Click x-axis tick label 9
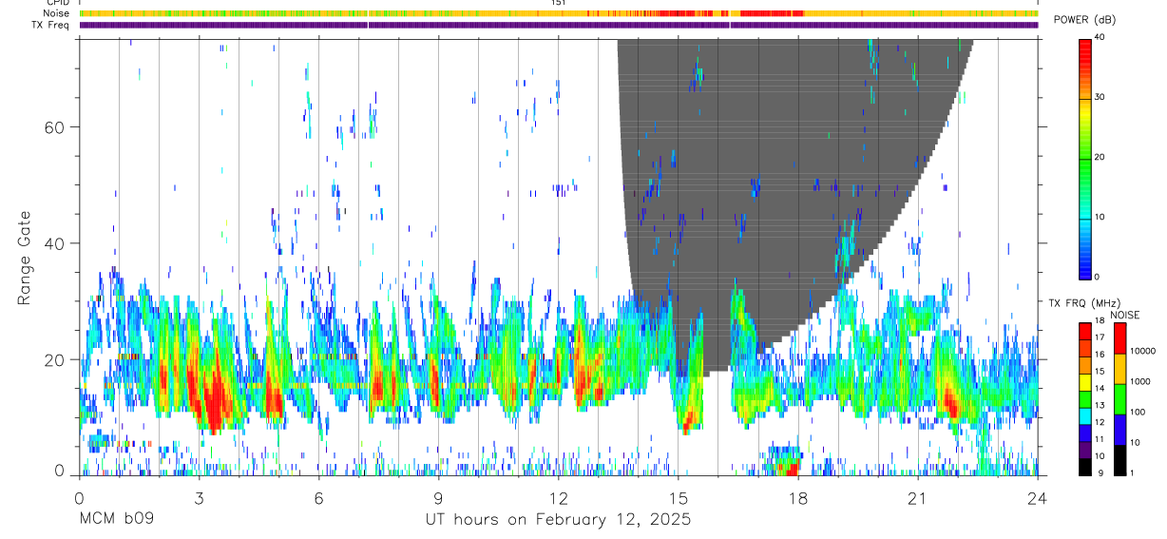Viewport: 1167px width, 539px height. pos(438,497)
